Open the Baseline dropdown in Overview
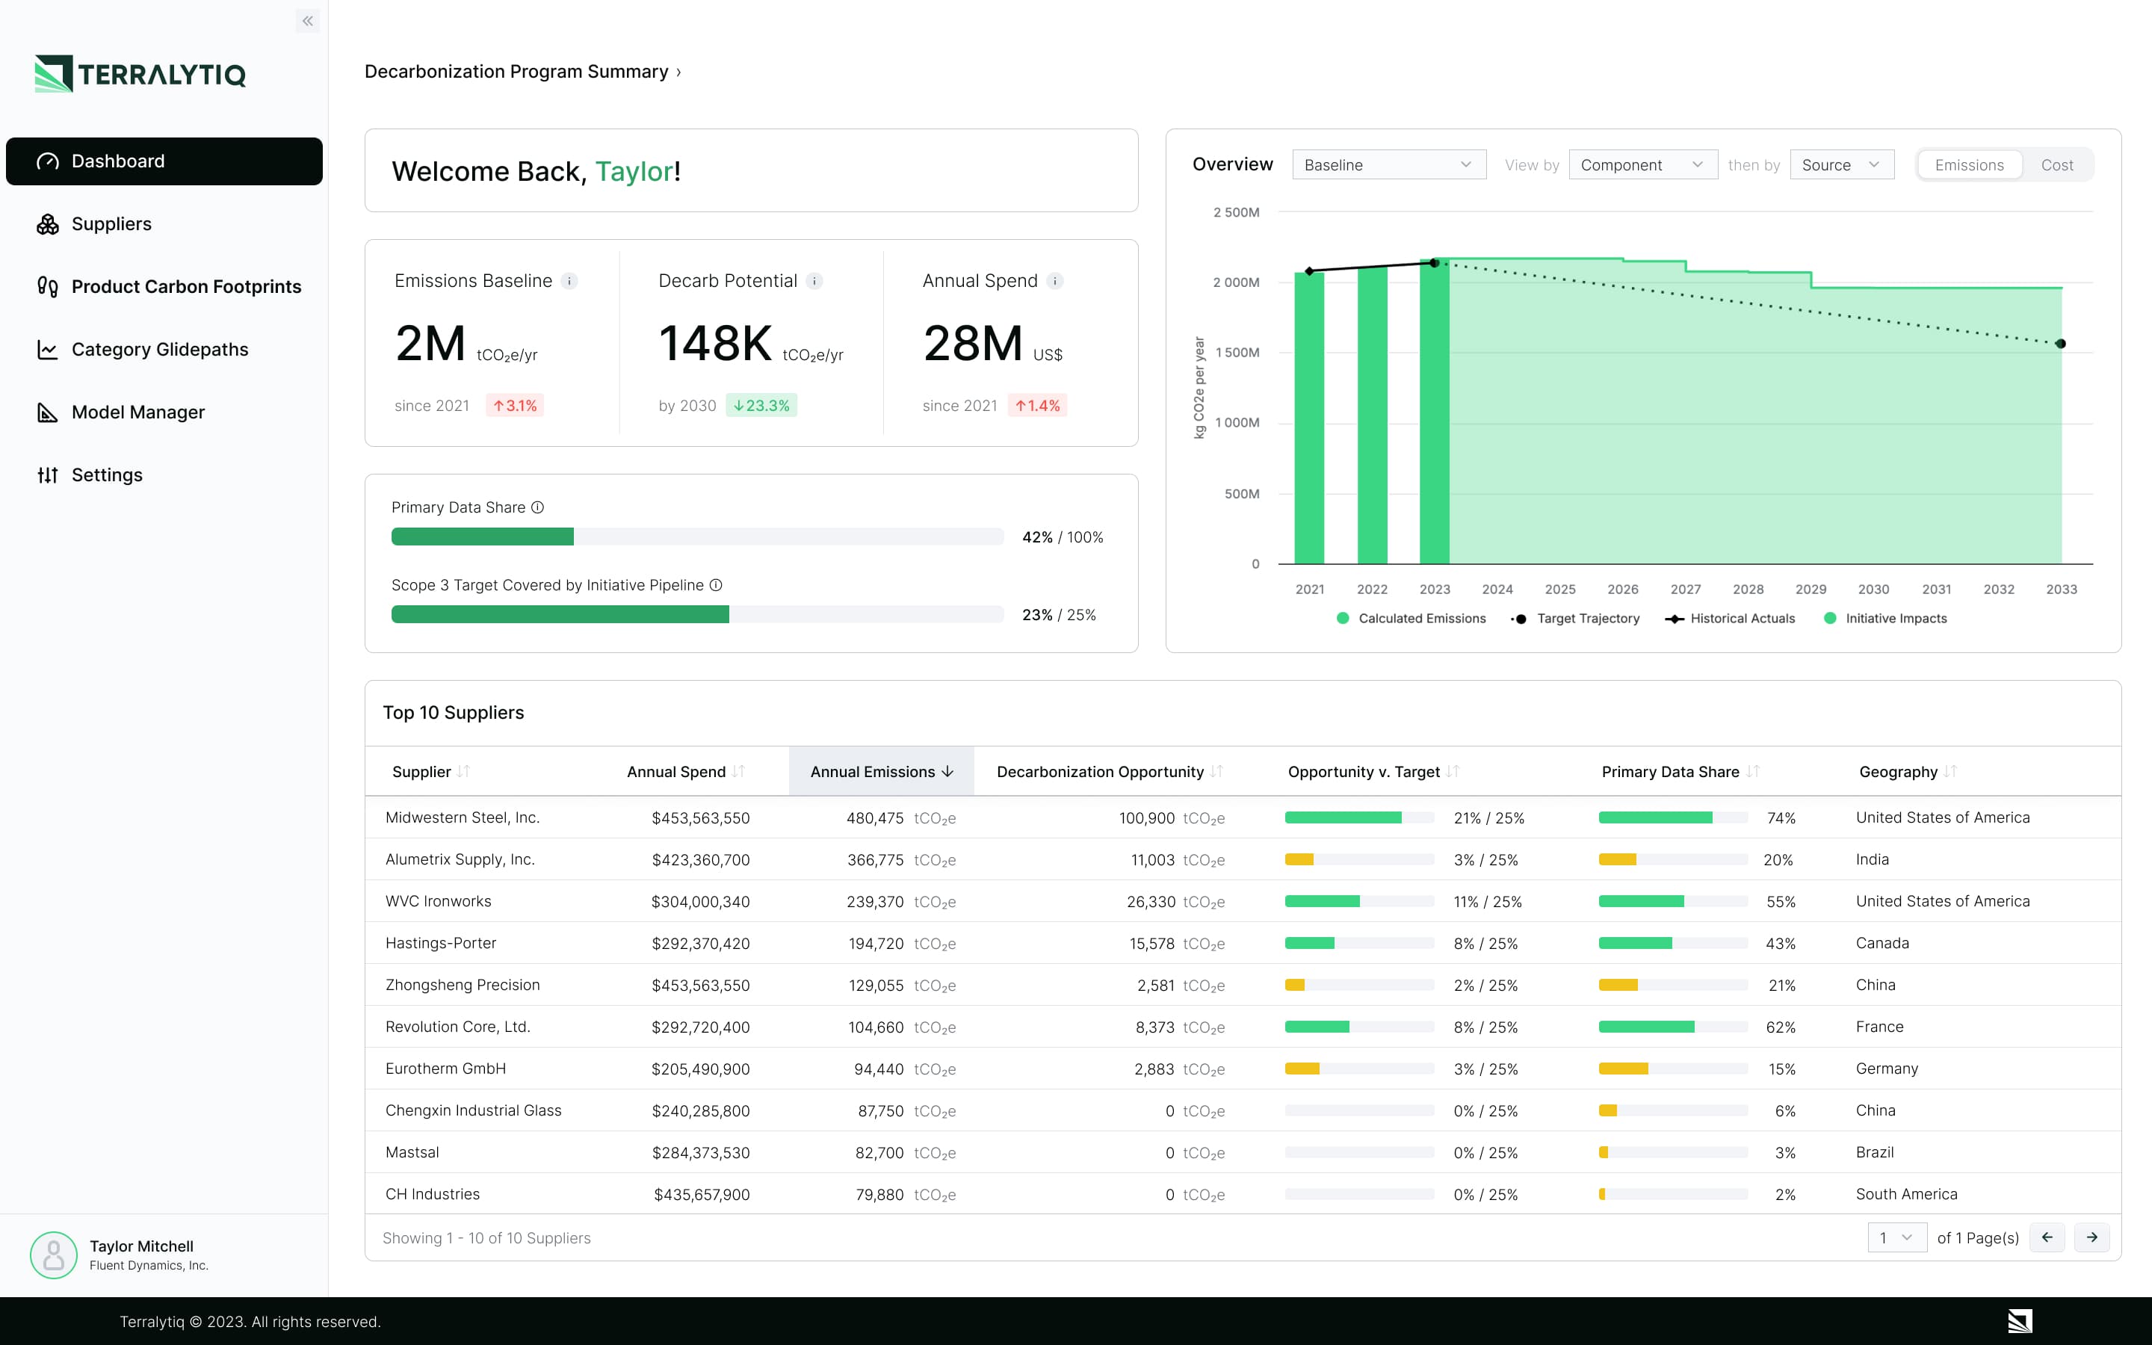The image size is (2152, 1345). (x=1389, y=164)
